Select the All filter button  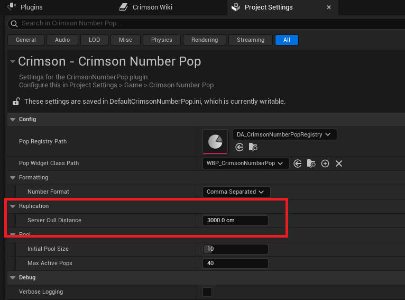pyautogui.click(x=287, y=40)
